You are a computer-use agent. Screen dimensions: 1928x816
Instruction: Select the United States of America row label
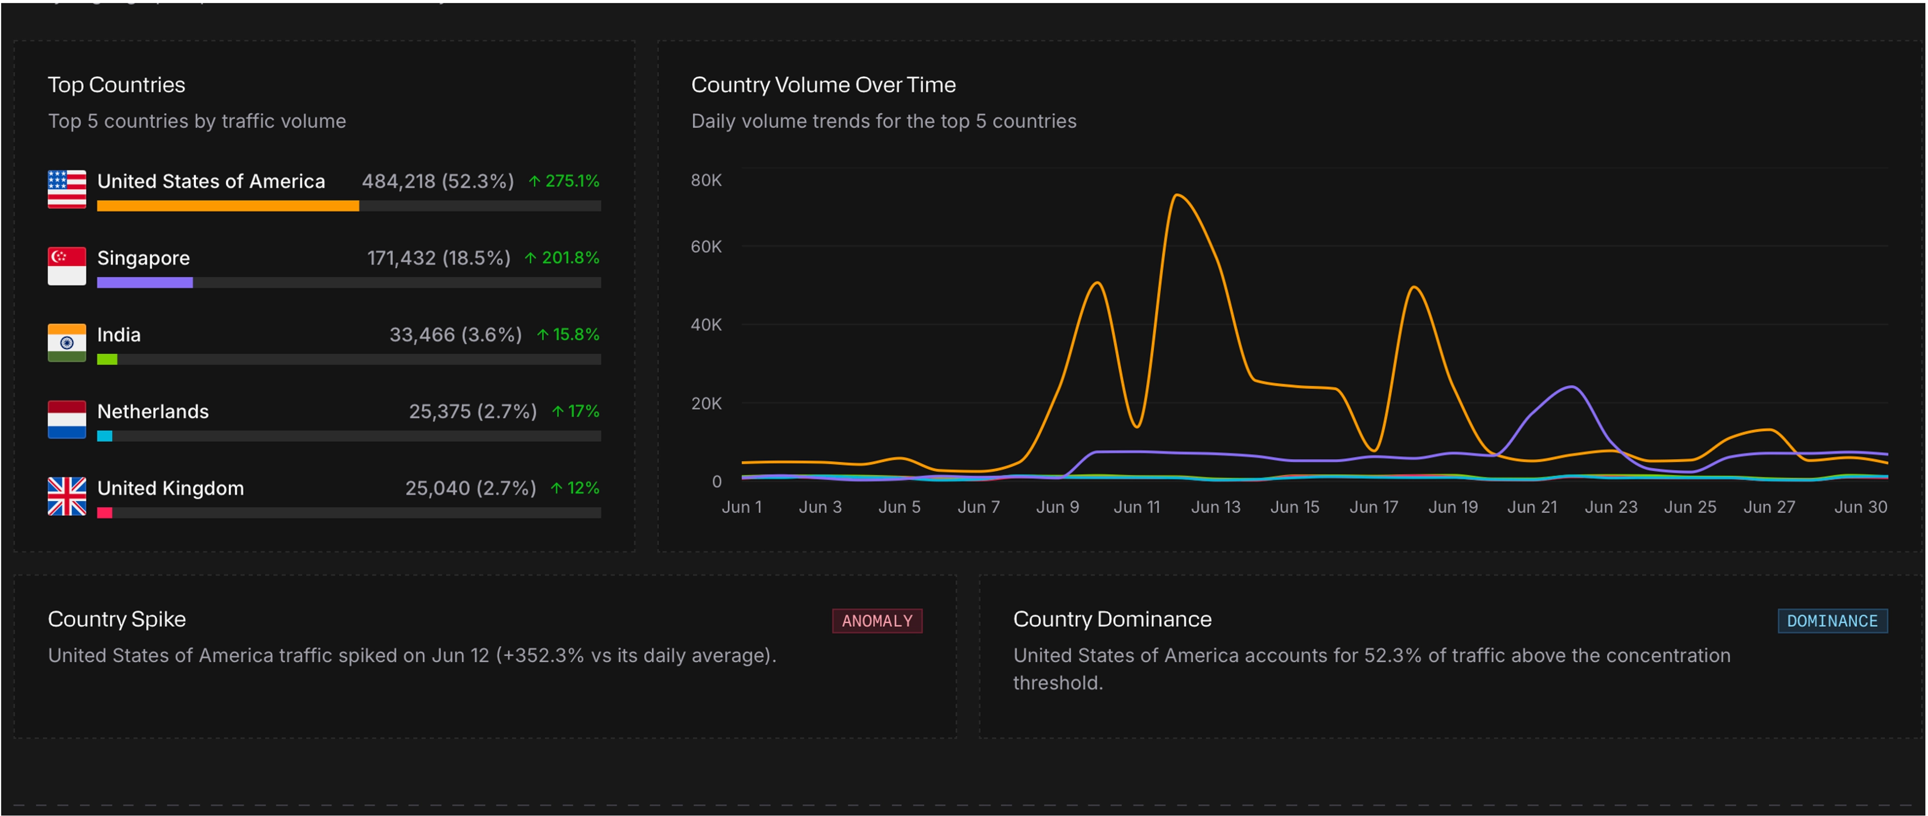[211, 181]
